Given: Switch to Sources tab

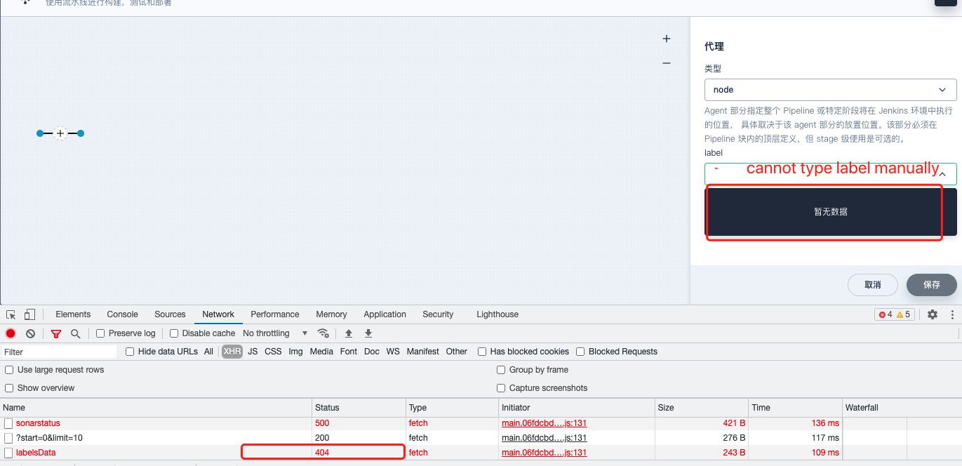Looking at the screenshot, I should coord(170,314).
